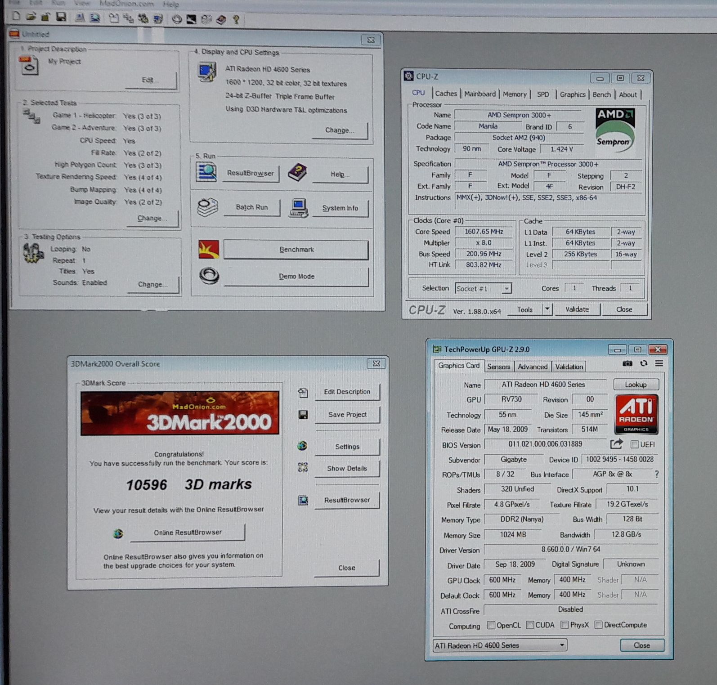Click the ring icon beside Demo Mode
The image size is (717, 685).
point(209,276)
